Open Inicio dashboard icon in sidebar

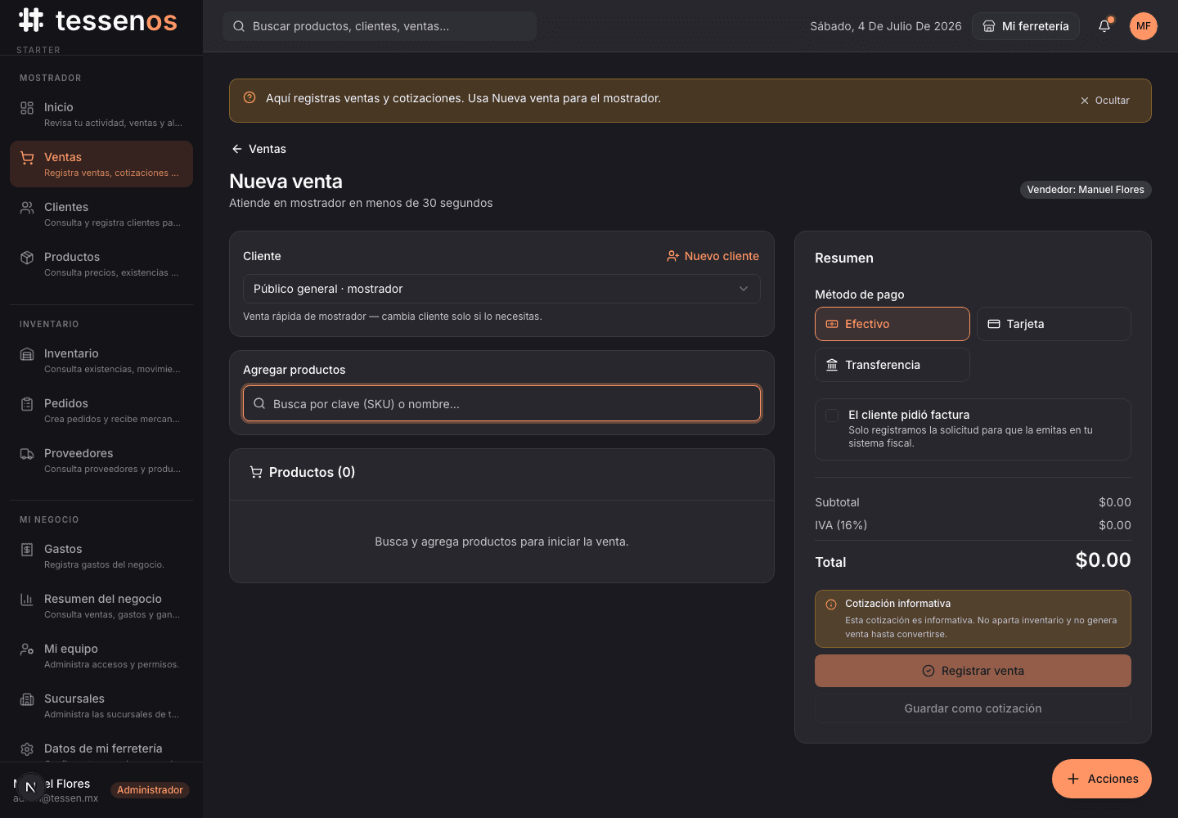(27, 108)
